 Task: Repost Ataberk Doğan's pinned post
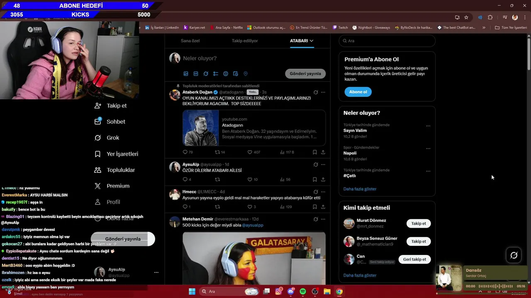click(x=217, y=152)
